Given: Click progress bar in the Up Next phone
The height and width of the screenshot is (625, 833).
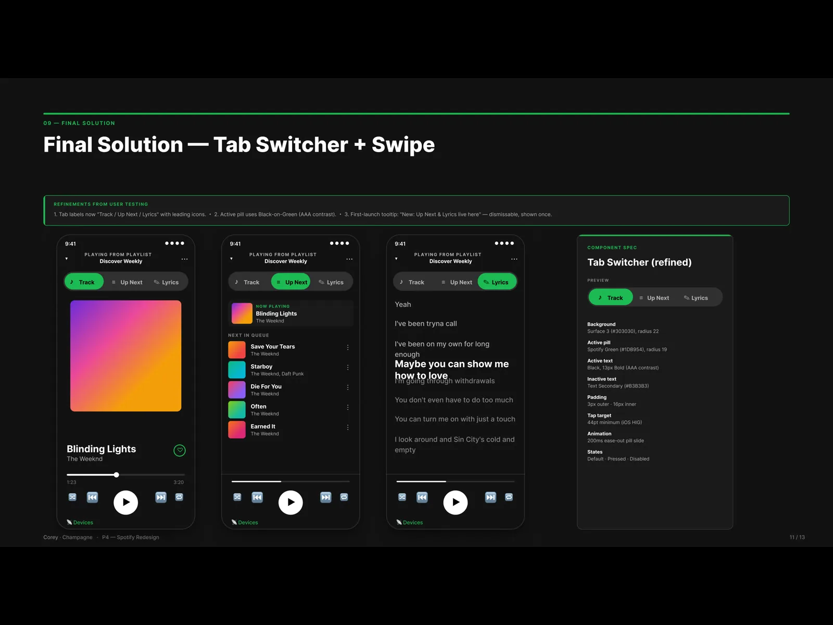Looking at the screenshot, I should [291, 481].
